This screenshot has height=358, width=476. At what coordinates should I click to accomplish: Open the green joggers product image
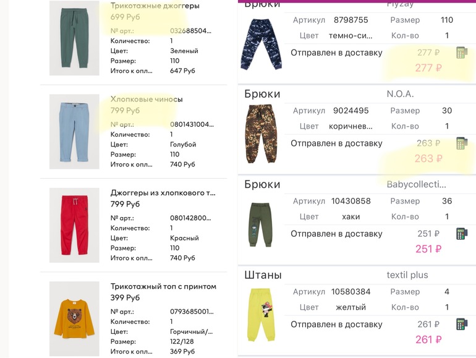click(x=74, y=38)
